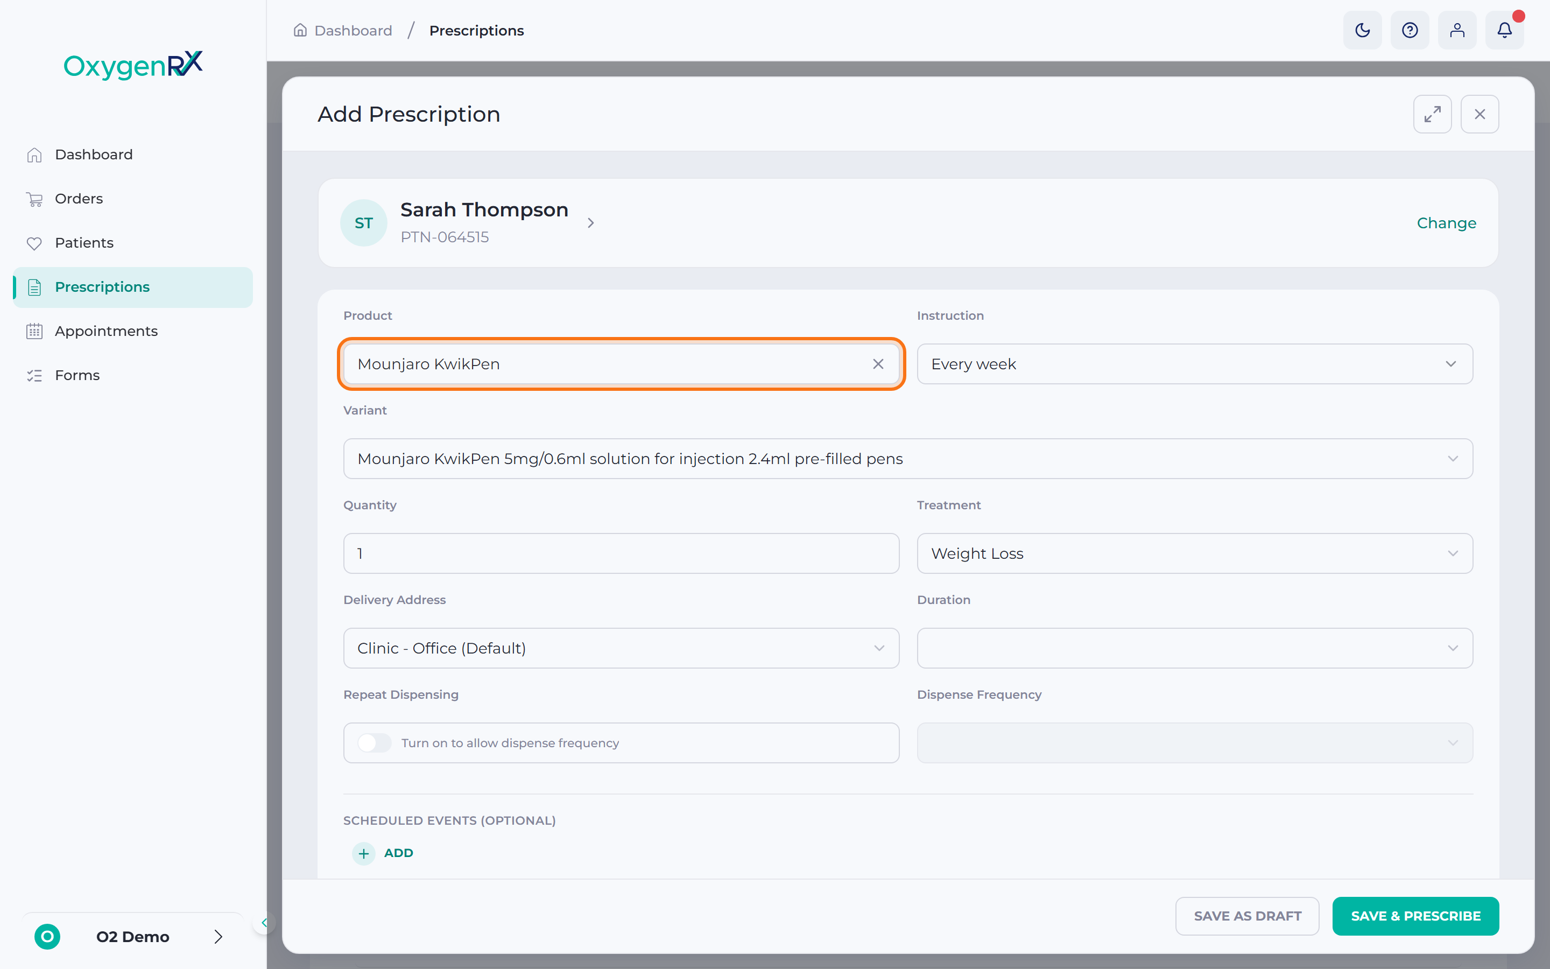
Task: Click Sarah Thompson patient name
Action: 484,210
